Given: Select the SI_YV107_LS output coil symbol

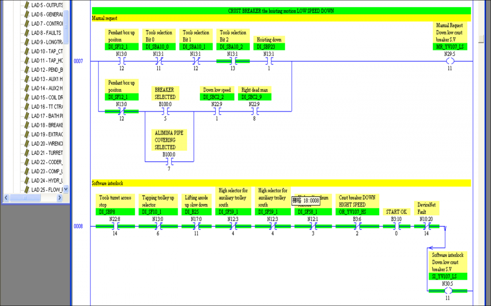Looking at the screenshot, I should tap(448, 291).
